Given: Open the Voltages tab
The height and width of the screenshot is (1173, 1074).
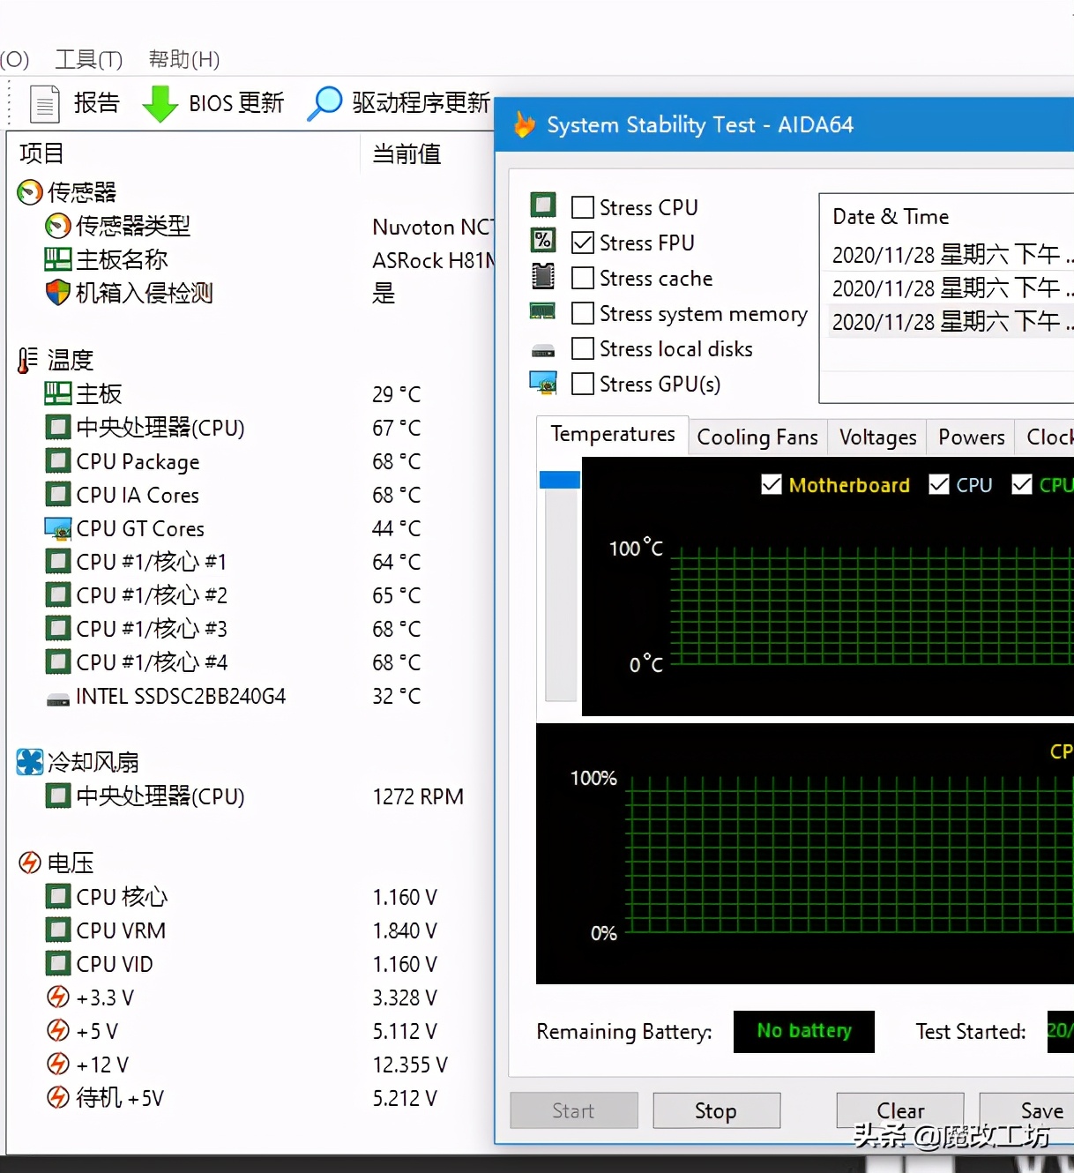Looking at the screenshot, I should click(x=877, y=437).
